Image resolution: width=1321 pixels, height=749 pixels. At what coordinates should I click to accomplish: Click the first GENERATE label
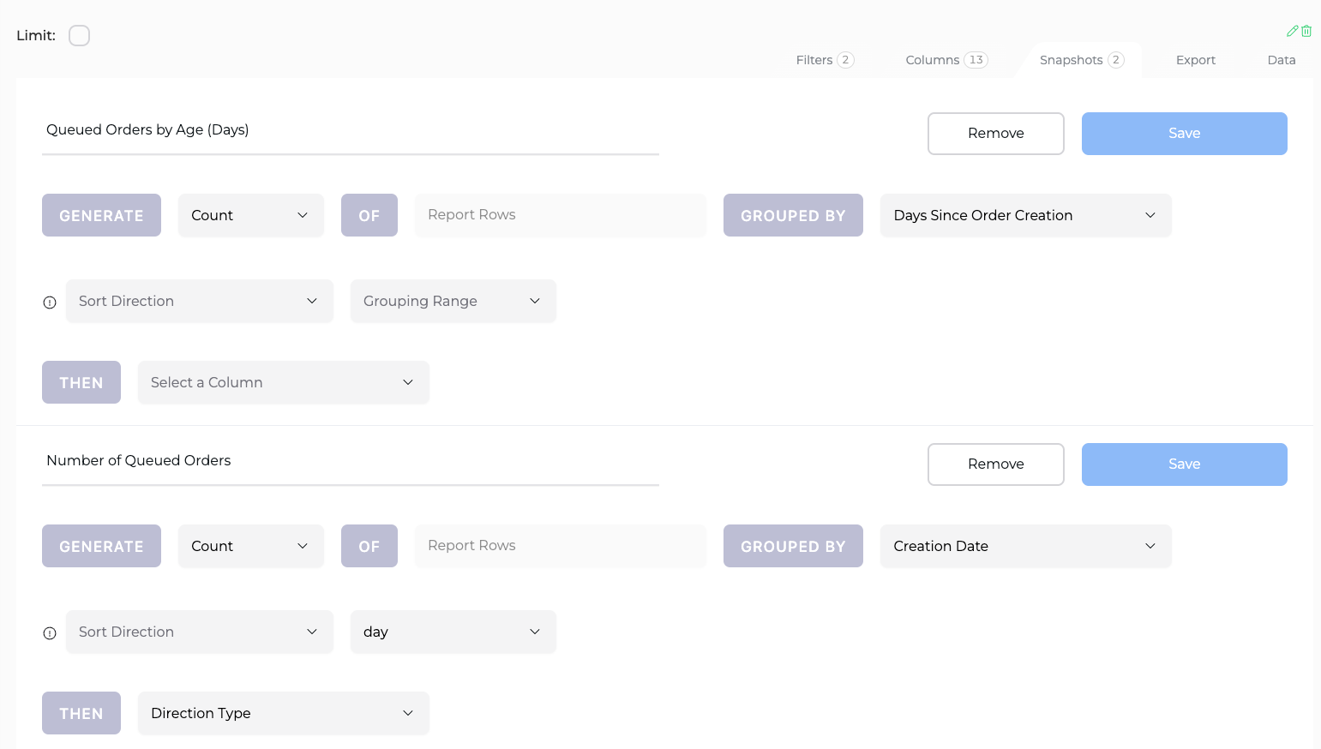click(101, 215)
